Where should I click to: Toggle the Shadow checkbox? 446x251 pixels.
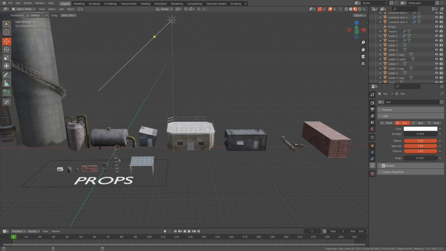click(383, 166)
